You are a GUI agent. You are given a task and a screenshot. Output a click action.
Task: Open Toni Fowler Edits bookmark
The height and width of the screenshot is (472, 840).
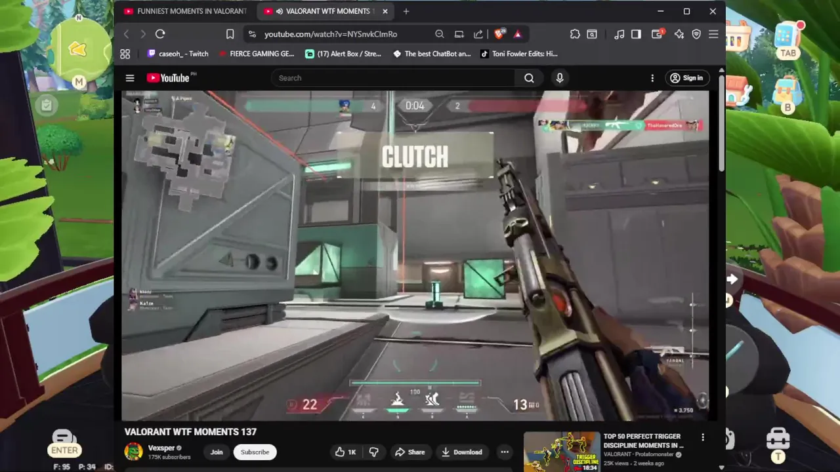tap(519, 54)
